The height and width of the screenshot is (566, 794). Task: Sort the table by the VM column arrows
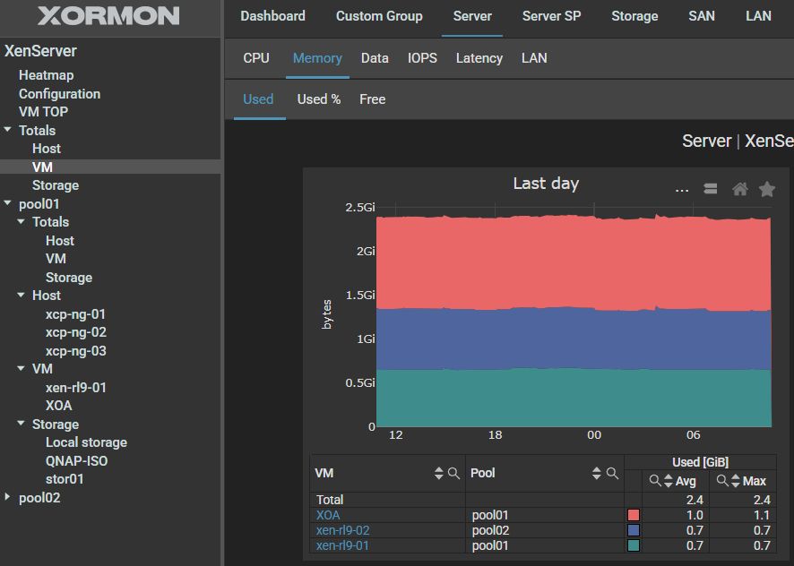(439, 473)
